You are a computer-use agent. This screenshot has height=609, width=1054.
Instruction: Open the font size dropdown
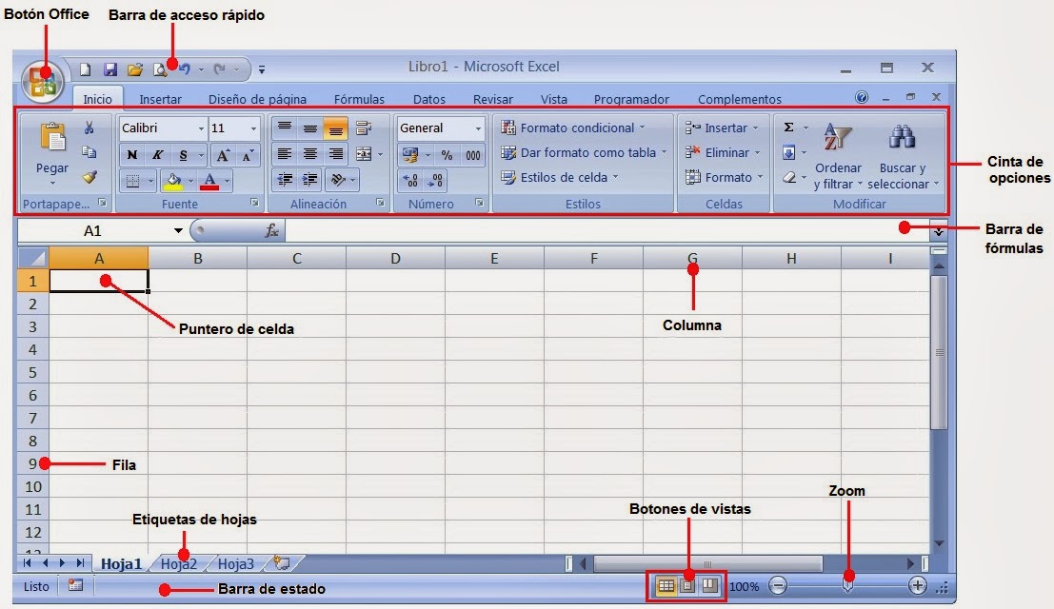click(x=254, y=128)
